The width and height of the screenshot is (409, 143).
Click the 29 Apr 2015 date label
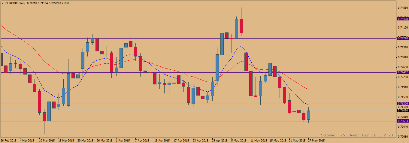(220, 140)
